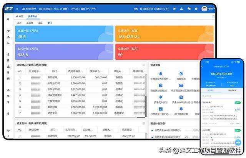Open 季度资金计划汇总表 icon

pyautogui.click(x=181, y=86)
